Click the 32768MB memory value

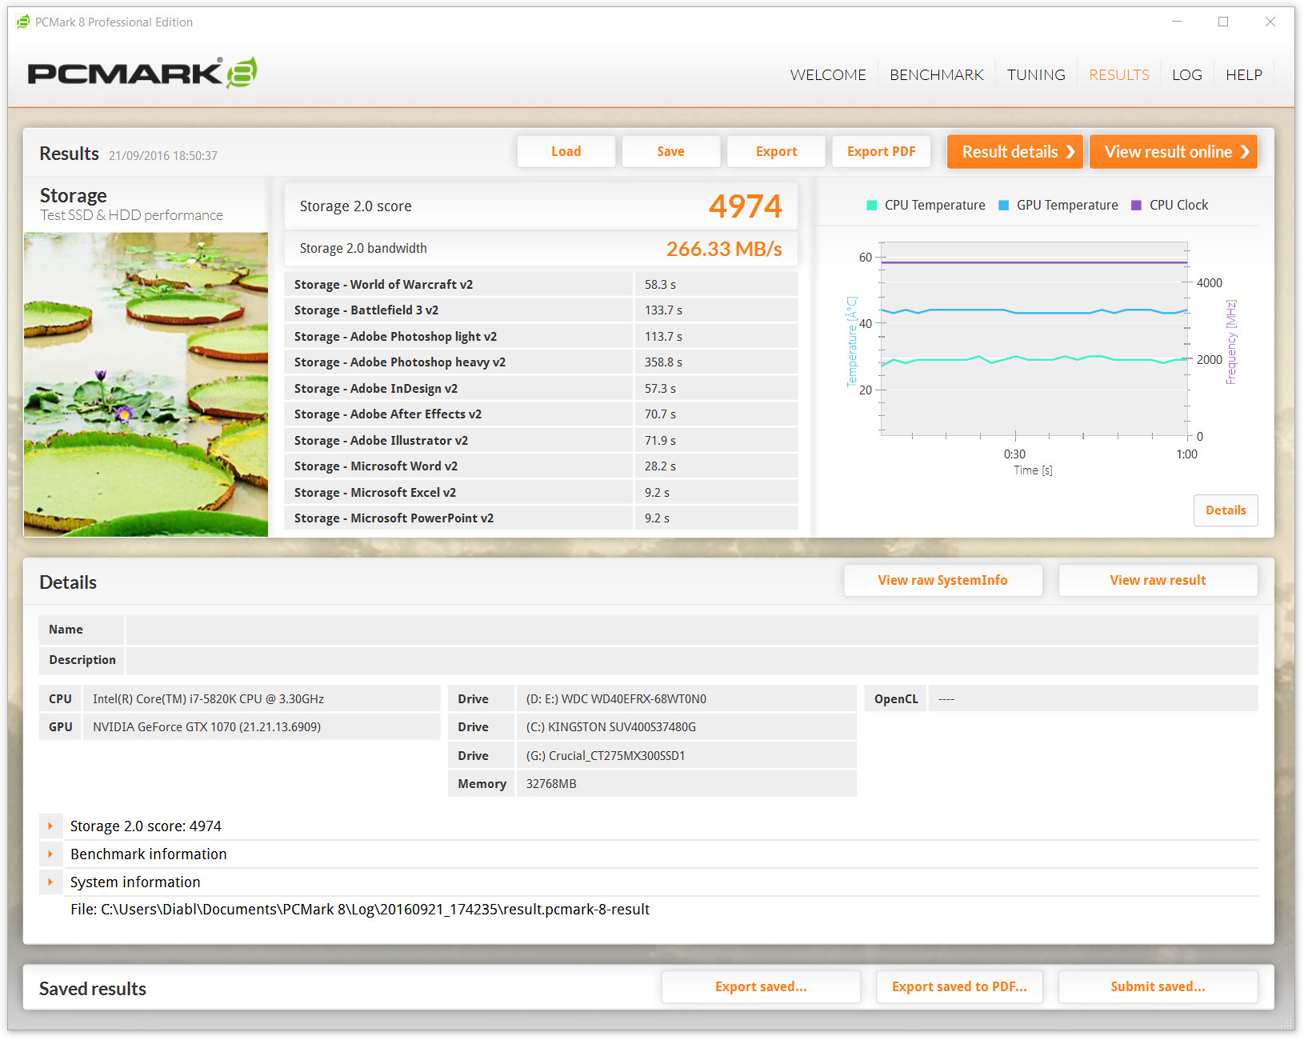[x=551, y=784]
